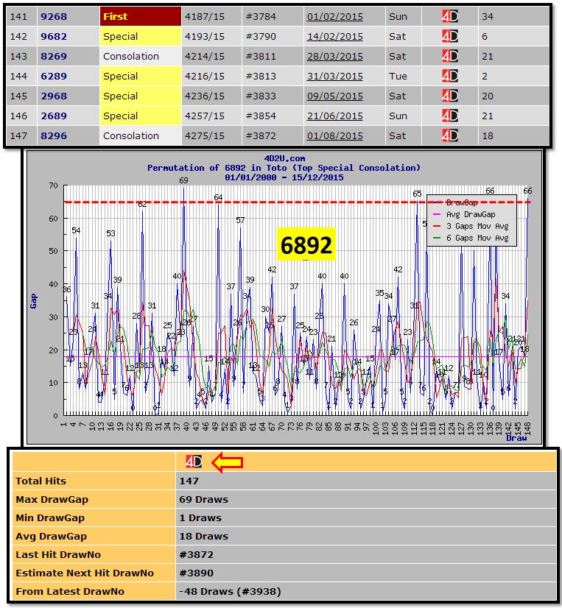This screenshot has width=562, height=608.
Task: Select number 8269 in the results table
Action: 54,56
